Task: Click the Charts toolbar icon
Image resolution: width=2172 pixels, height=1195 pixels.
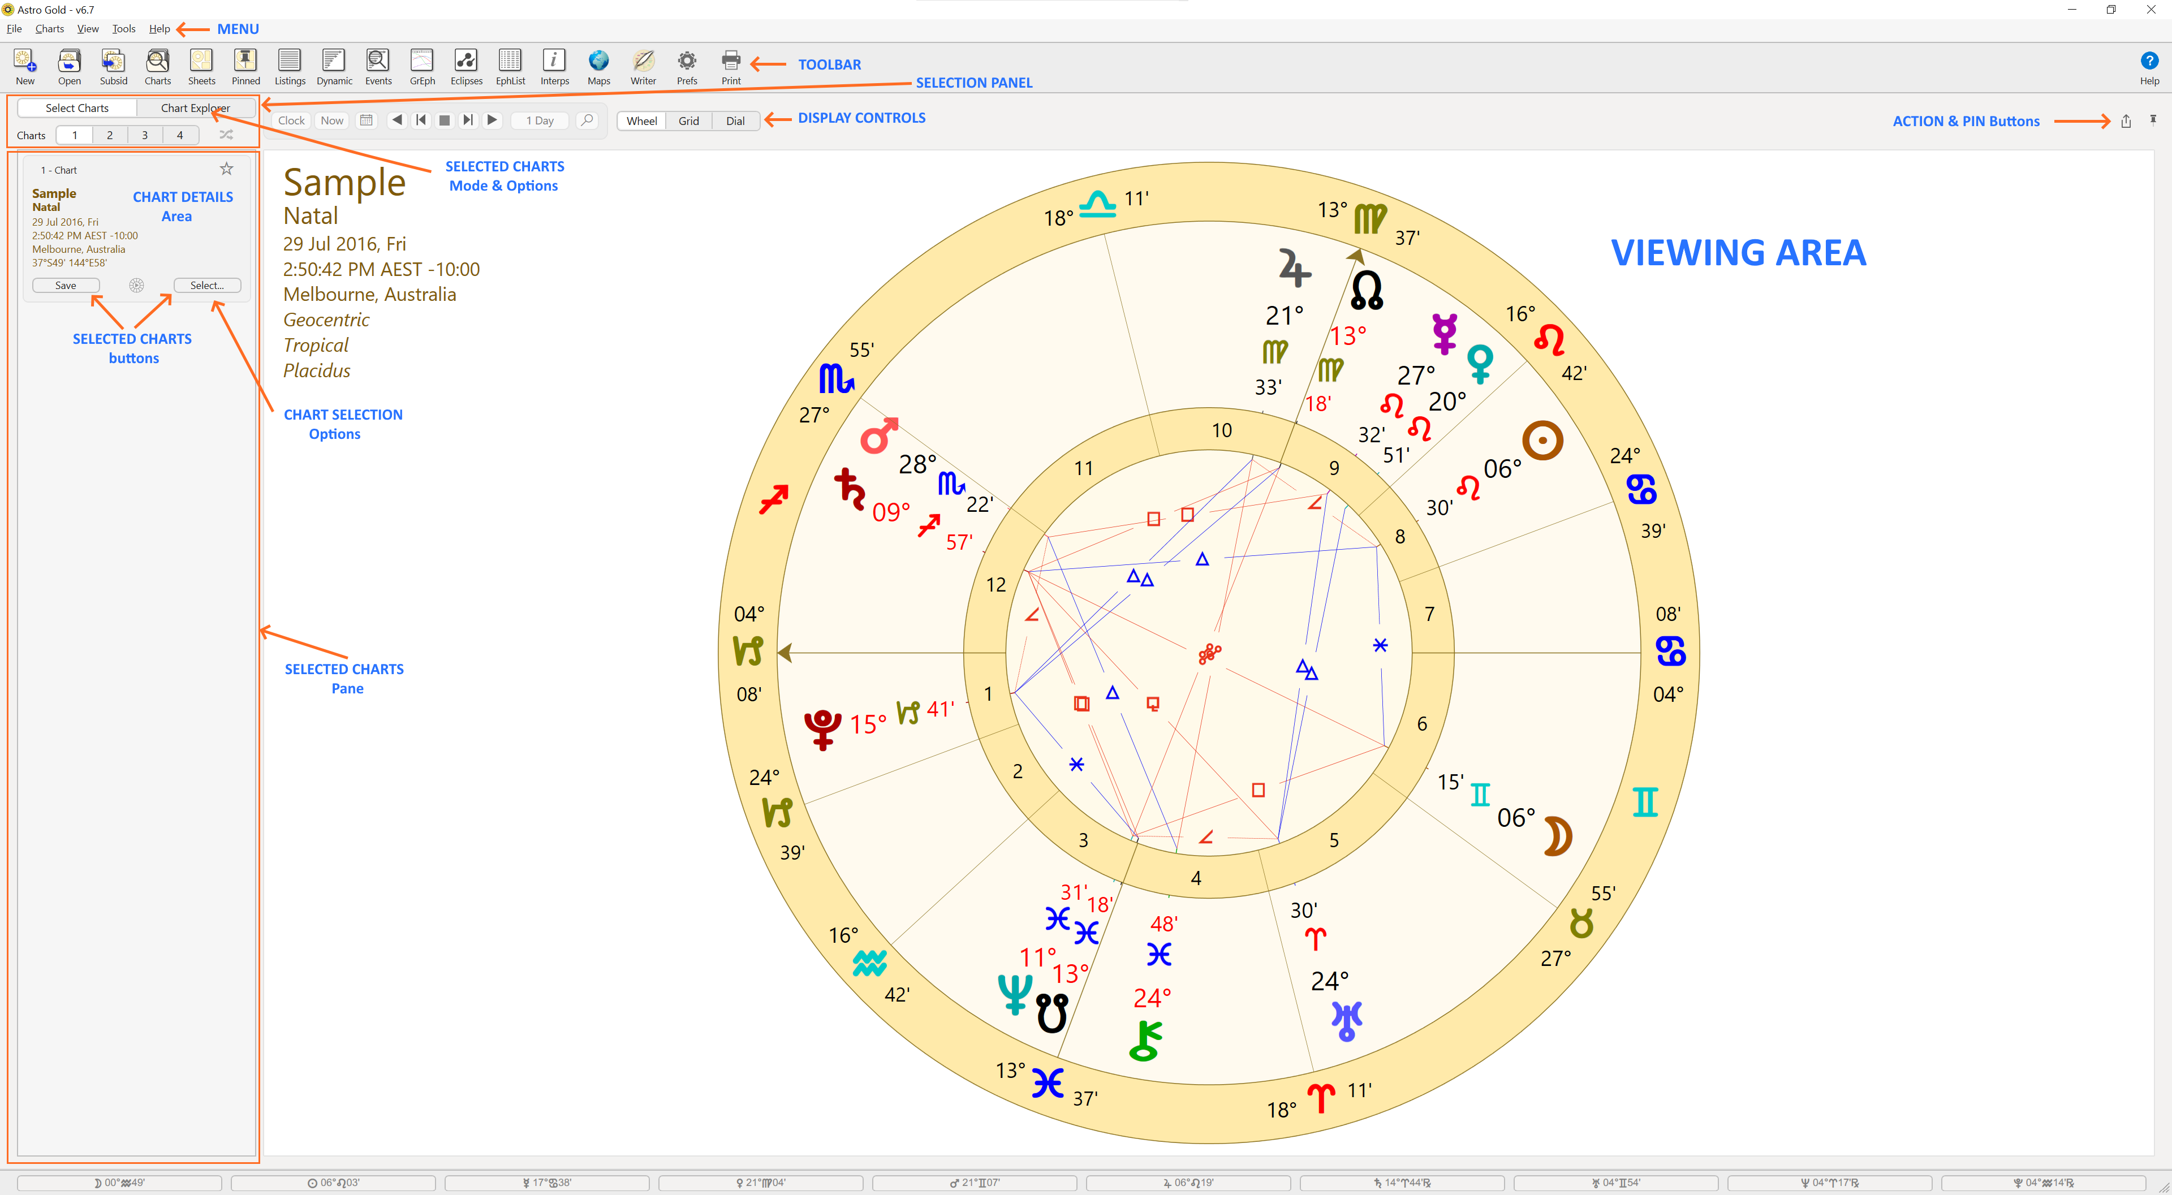Action: click(158, 67)
